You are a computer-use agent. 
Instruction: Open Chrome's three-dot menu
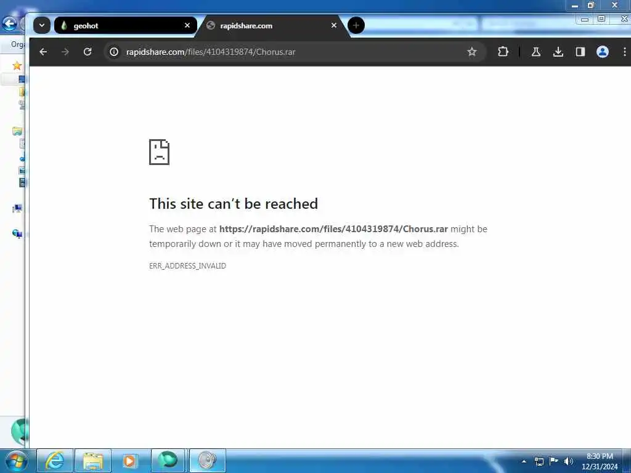tap(624, 52)
